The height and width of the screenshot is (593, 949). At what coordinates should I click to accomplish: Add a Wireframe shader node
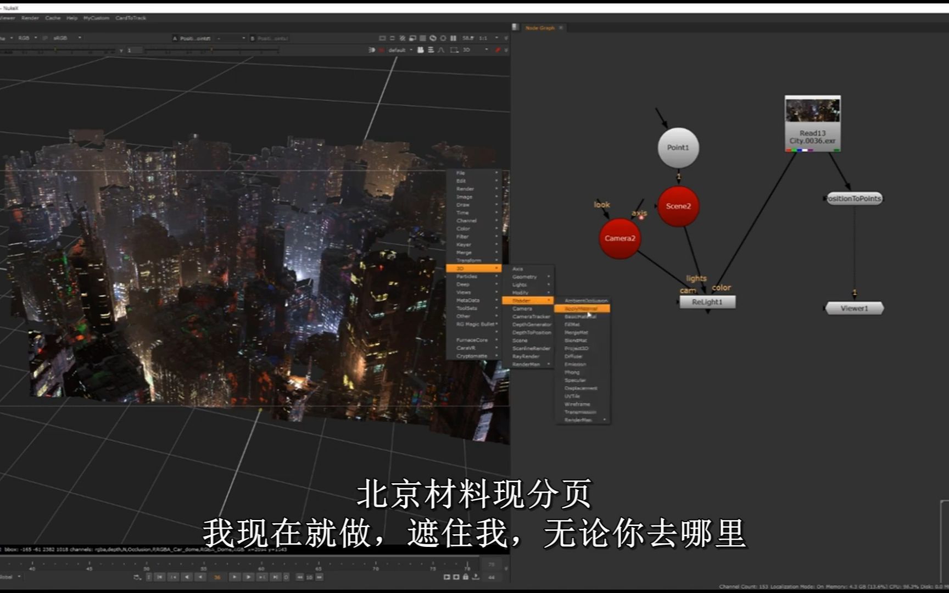578,404
